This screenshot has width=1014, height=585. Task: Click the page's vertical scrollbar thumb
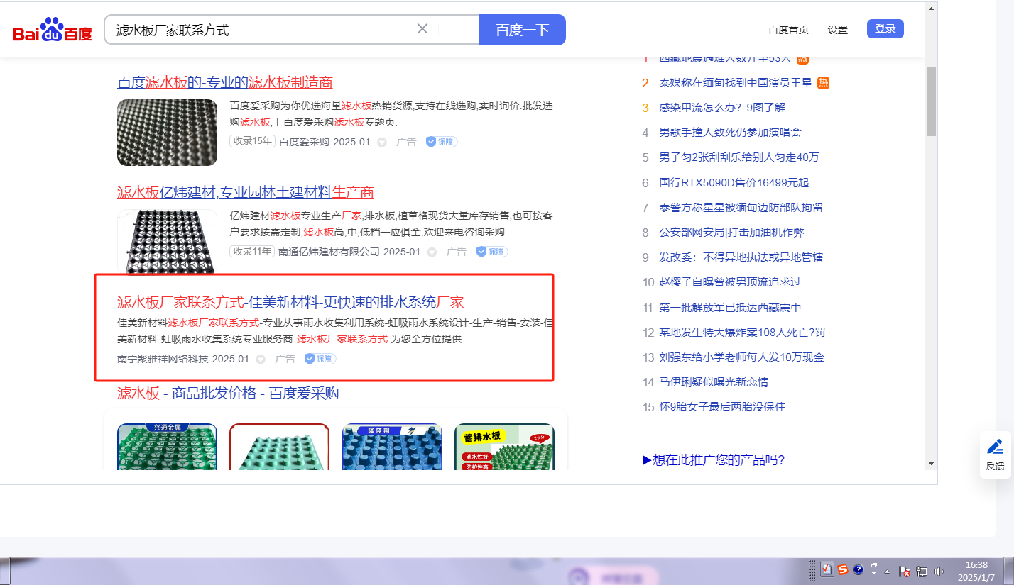[x=931, y=101]
